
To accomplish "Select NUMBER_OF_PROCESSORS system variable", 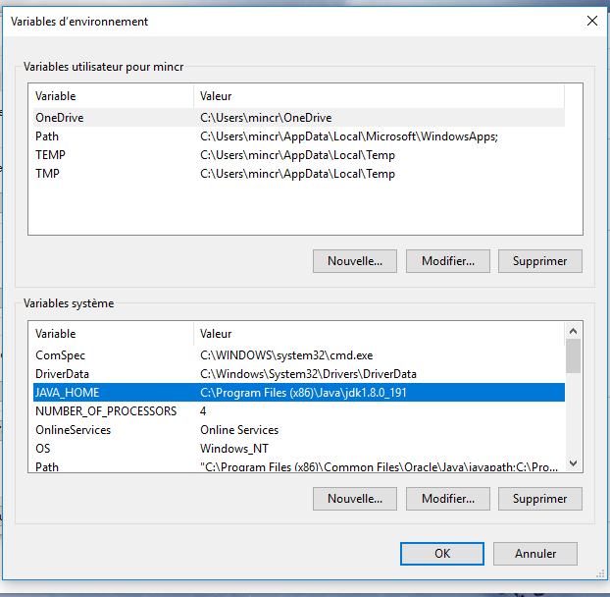I will coord(106,411).
